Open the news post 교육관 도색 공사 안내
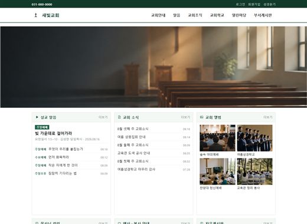Screen dimensions: 307x224 click(x=133, y=153)
